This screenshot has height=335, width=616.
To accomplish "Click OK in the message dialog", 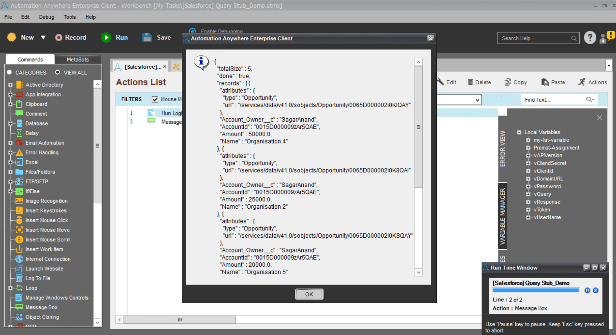I will (x=309, y=294).
